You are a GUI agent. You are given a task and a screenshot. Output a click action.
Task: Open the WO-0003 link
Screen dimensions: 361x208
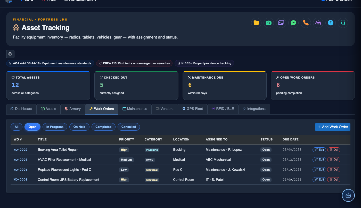pos(21,160)
